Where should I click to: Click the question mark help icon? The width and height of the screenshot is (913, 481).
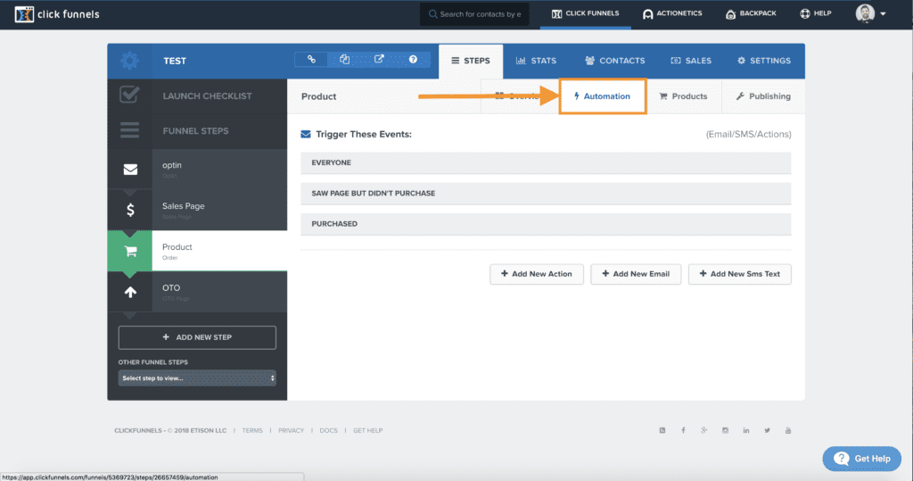(413, 60)
